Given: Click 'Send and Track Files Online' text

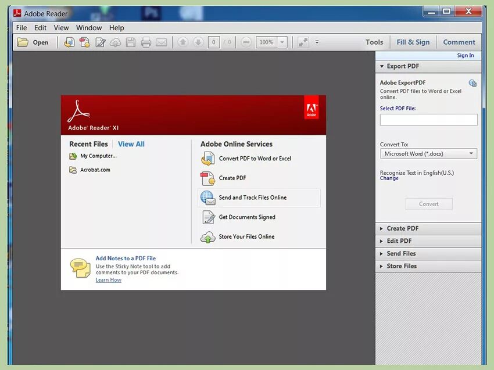Looking at the screenshot, I should 253,197.
